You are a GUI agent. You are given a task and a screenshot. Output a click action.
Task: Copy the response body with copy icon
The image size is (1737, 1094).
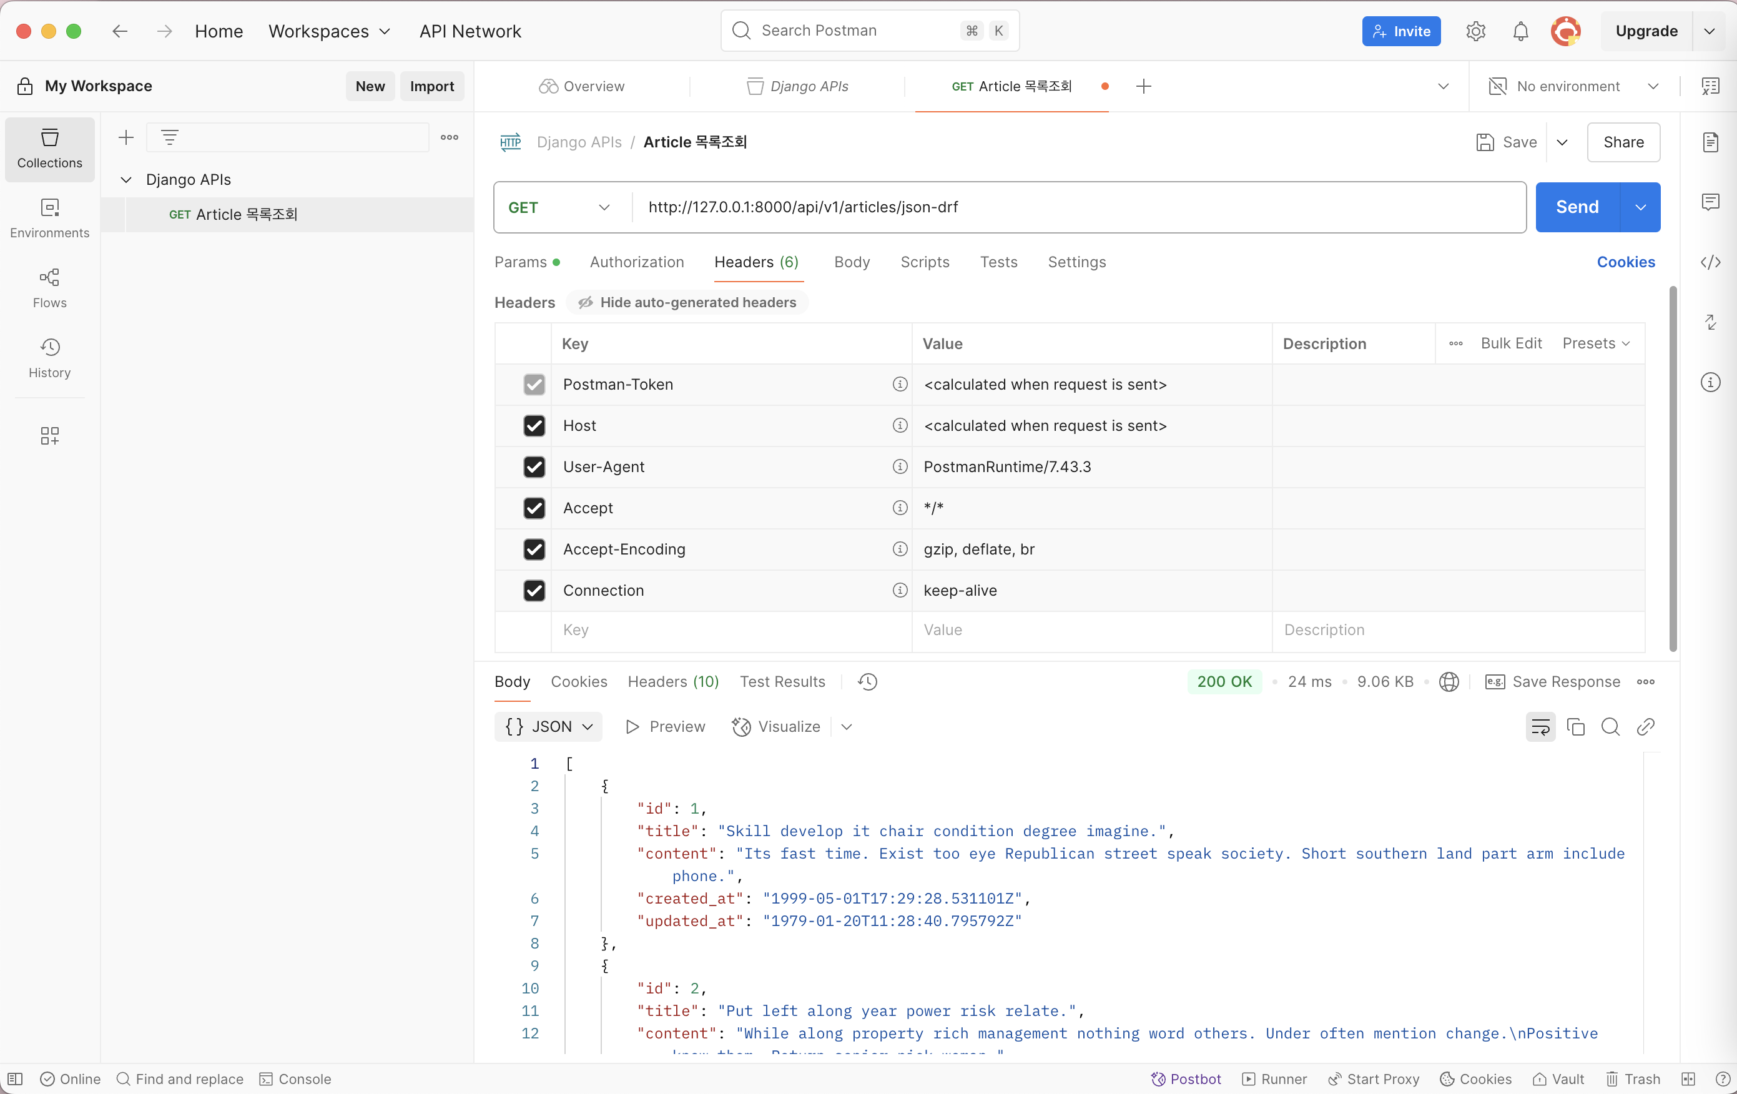[x=1575, y=727]
